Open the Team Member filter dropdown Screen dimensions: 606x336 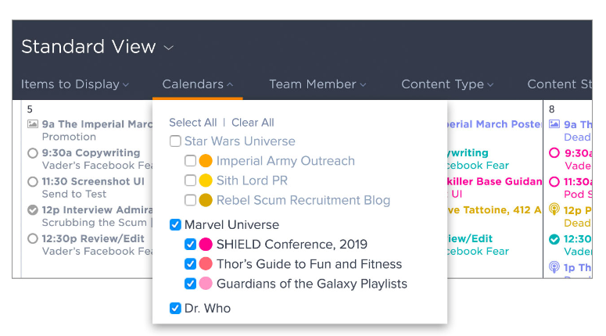tap(317, 84)
